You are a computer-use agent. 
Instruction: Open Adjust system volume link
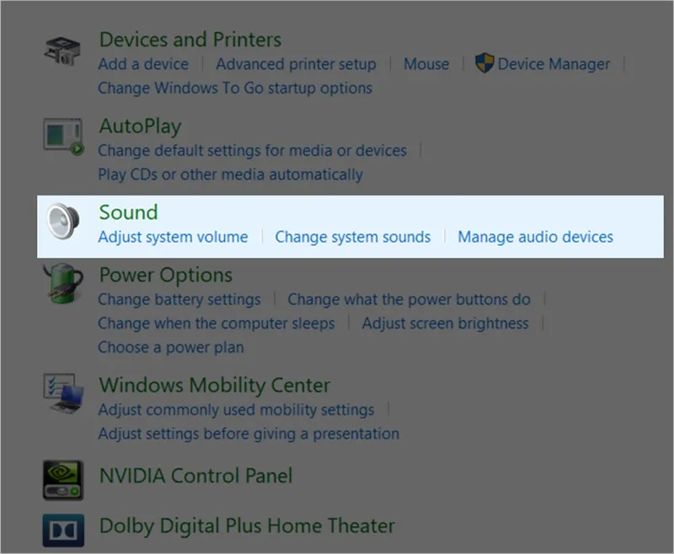point(173,237)
